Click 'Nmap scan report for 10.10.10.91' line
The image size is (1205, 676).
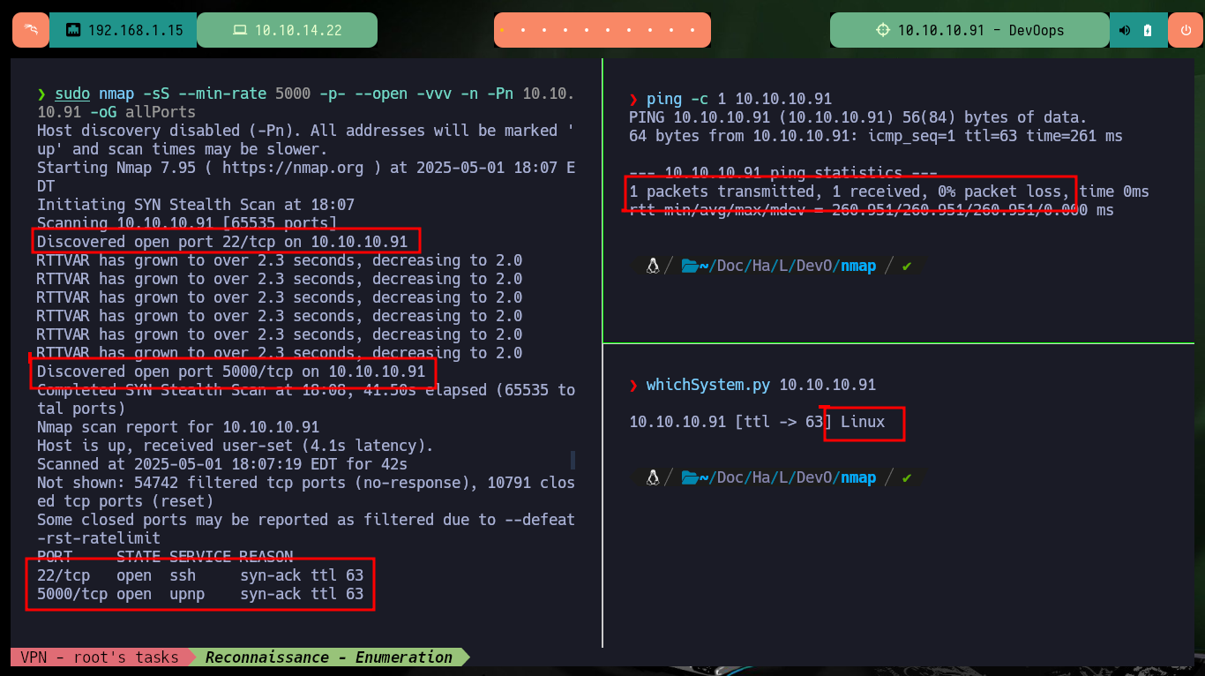[x=178, y=427]
